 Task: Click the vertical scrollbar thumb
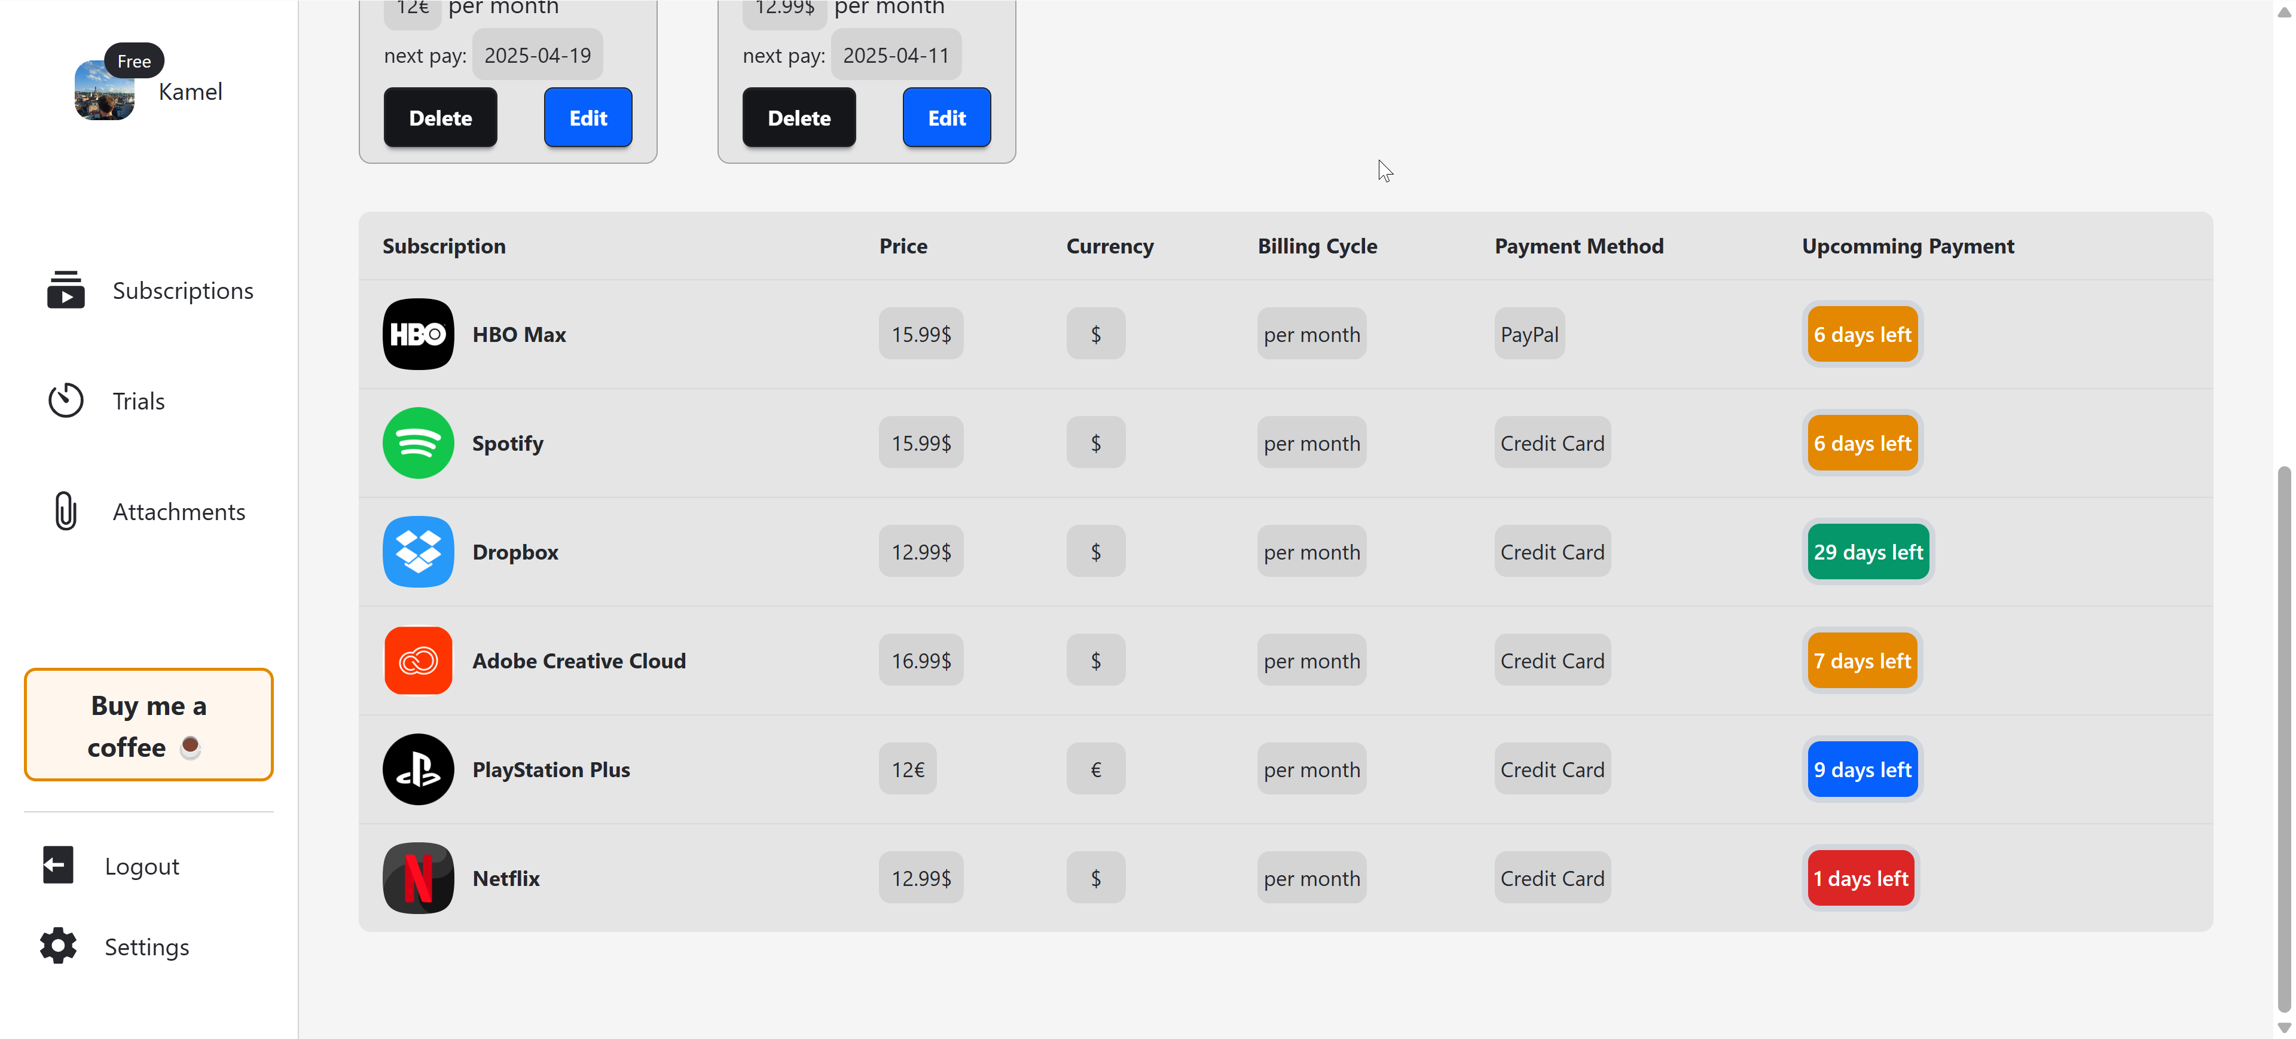point(2283,739)
